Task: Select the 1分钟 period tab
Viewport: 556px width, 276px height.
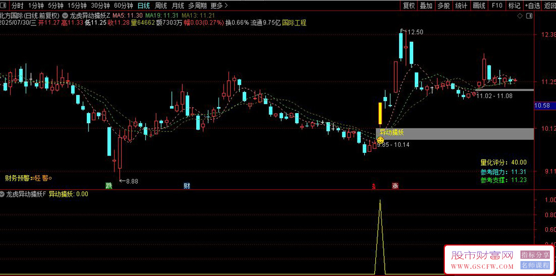Action: coord(36,6)
